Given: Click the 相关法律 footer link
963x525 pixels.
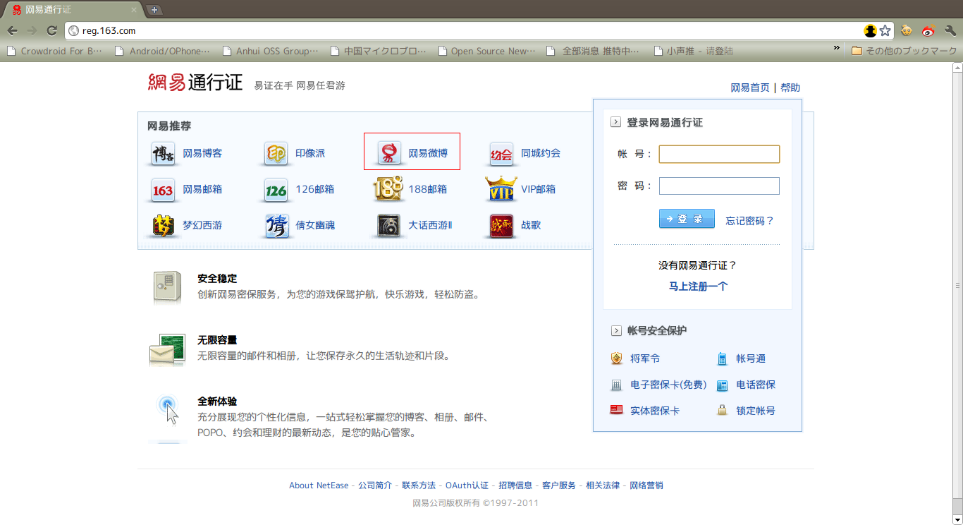Looking at the screenshot, I should click(603, 485).
